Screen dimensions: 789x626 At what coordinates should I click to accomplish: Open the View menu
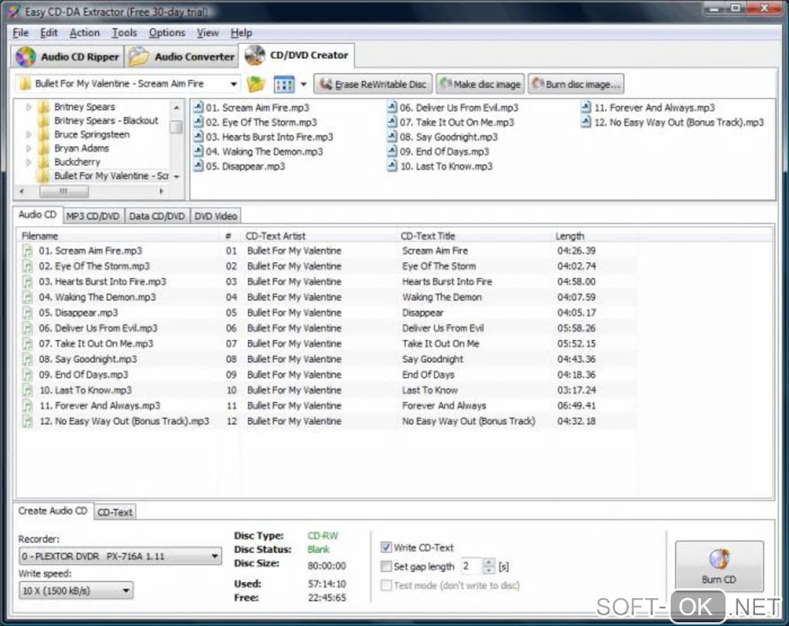207,32
